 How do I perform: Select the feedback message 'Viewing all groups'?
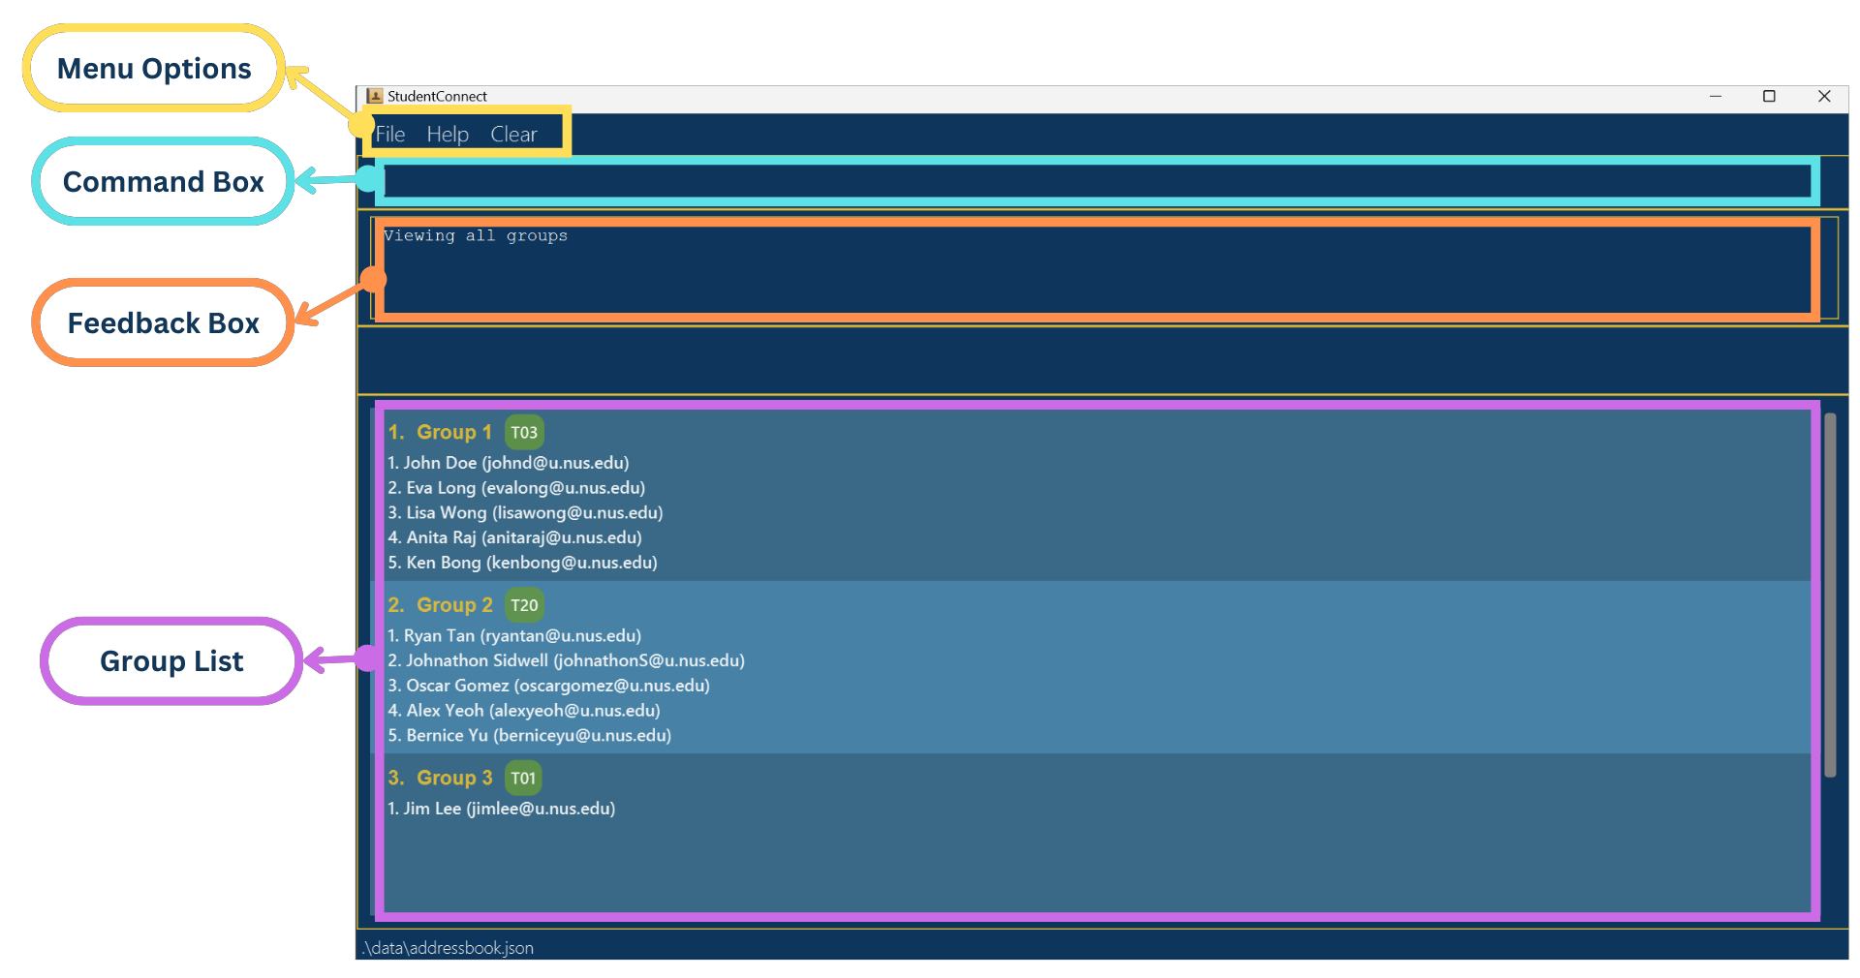(476, 235)
